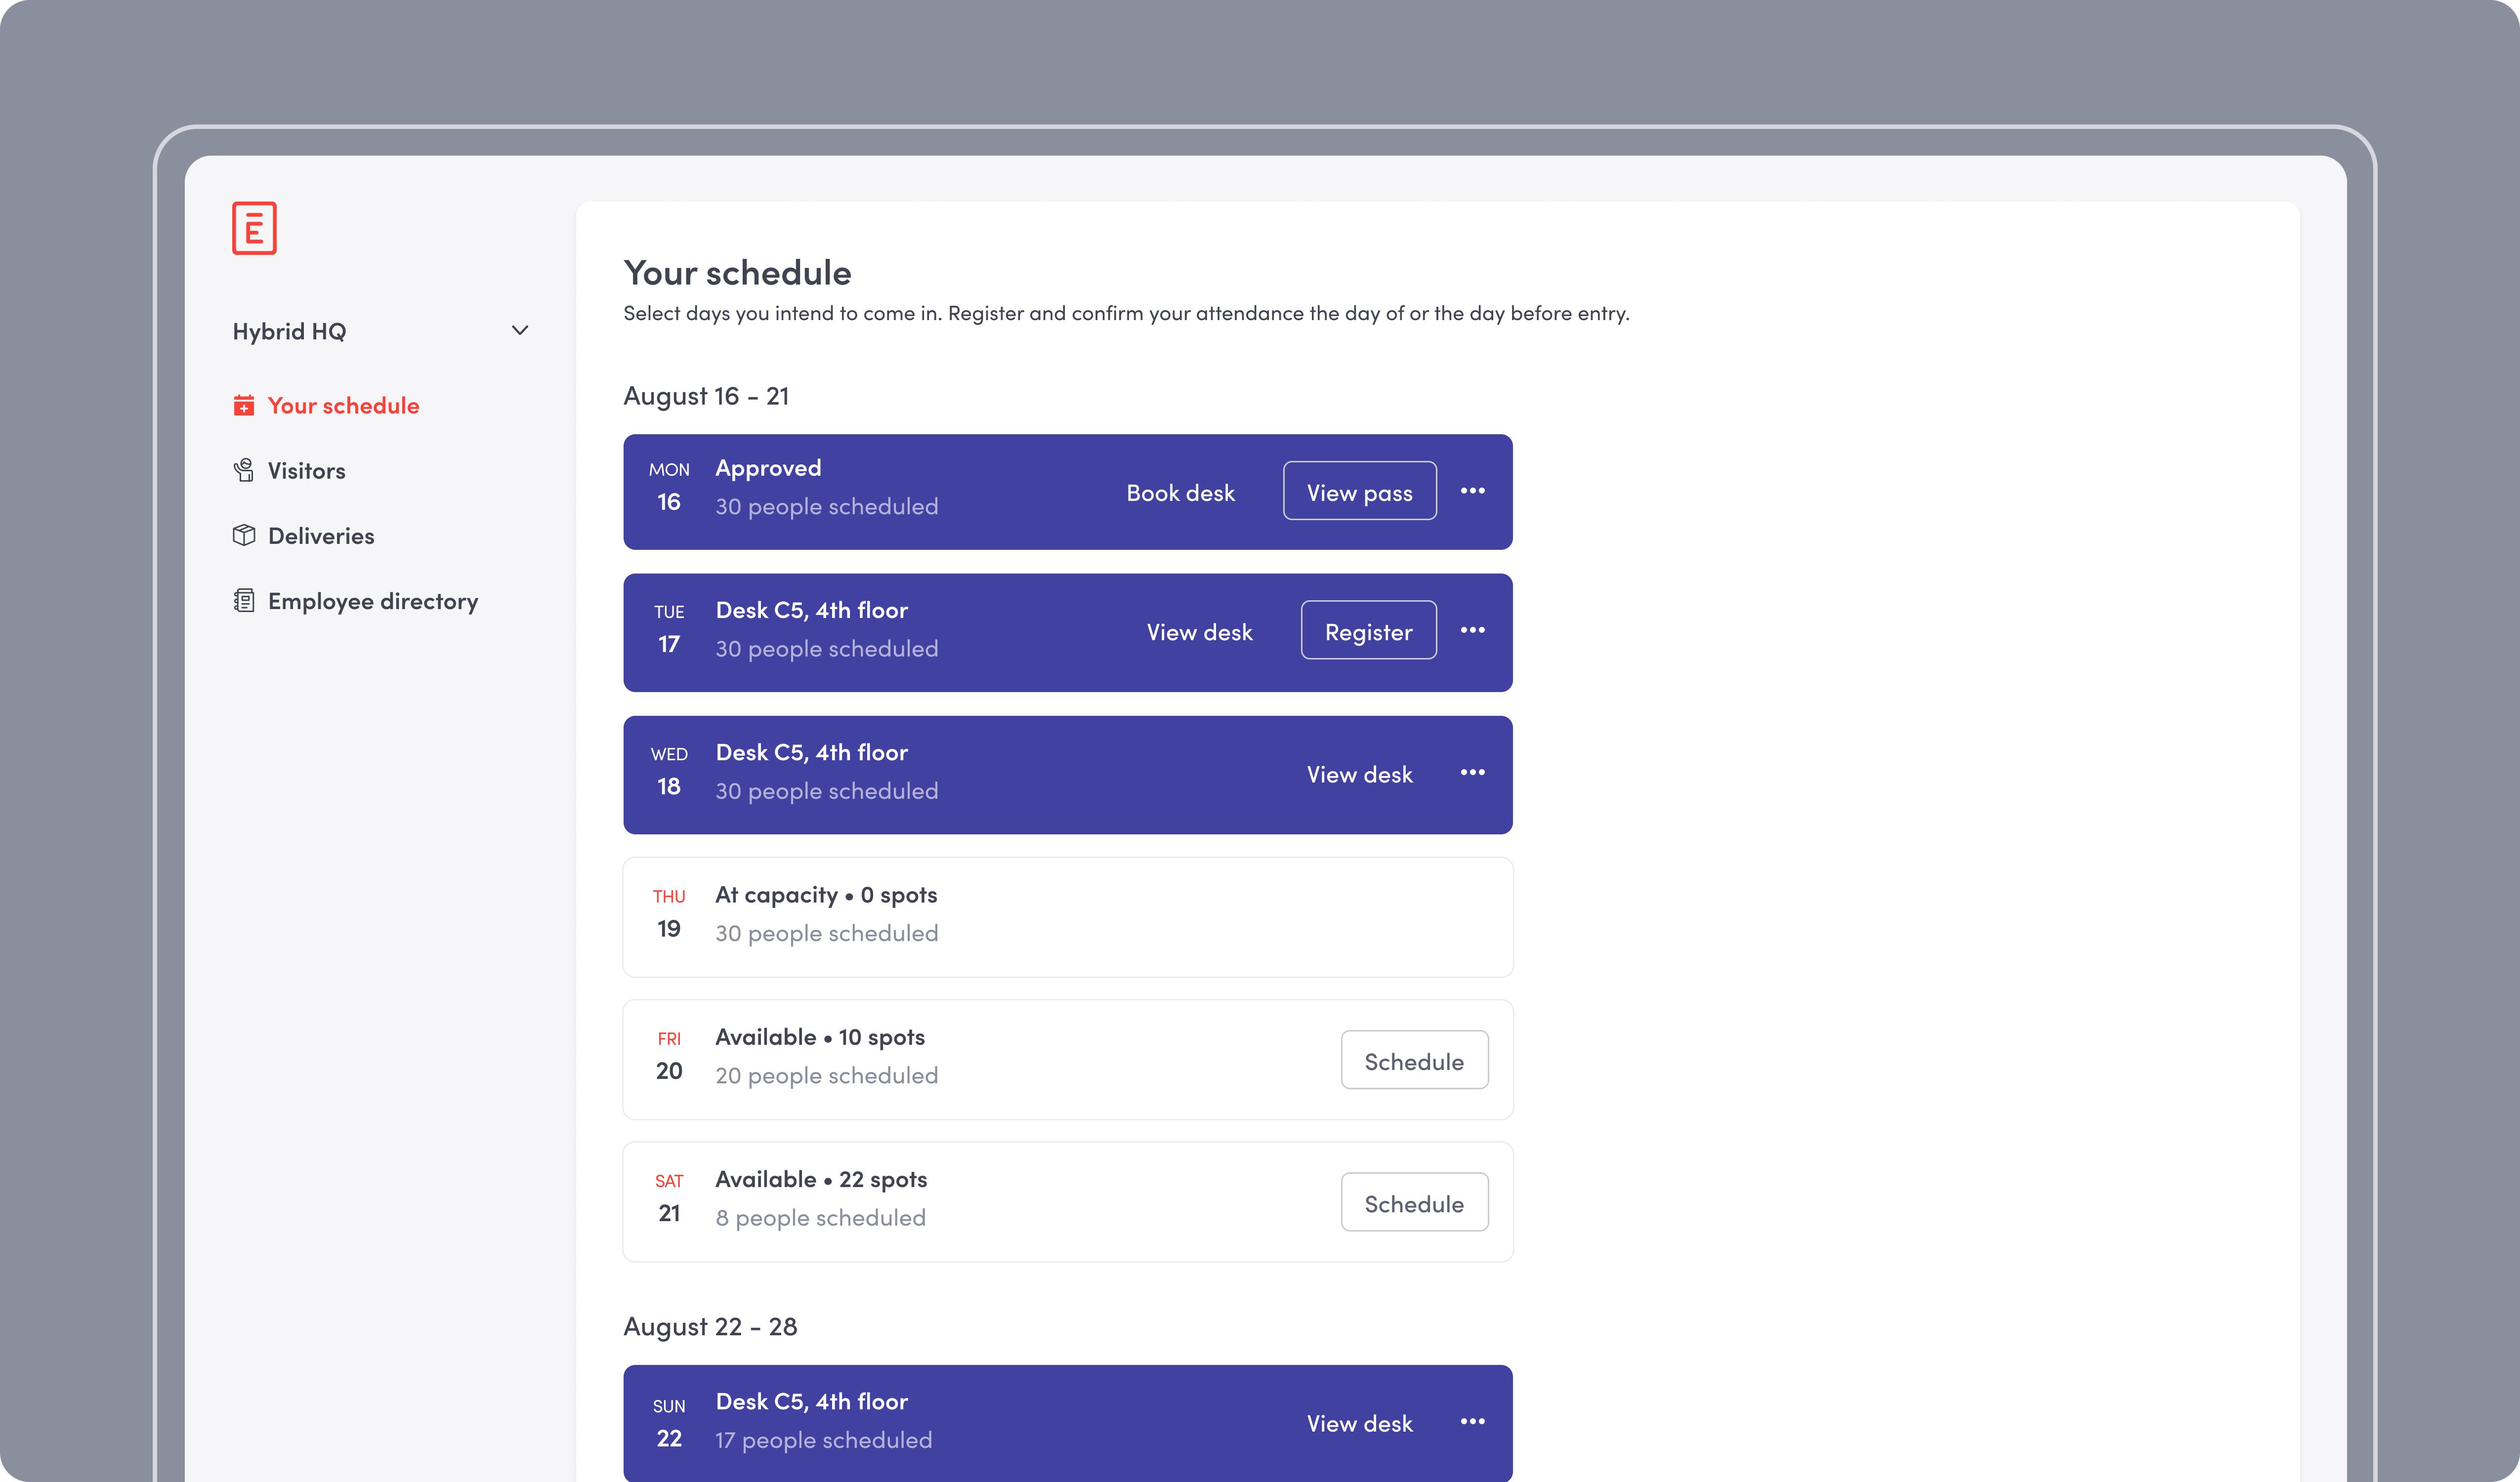Schedule Saturday August 21
Image resolution: width=2520 pixels, height=1482 pixels.
click(x=1414, y=1202)
